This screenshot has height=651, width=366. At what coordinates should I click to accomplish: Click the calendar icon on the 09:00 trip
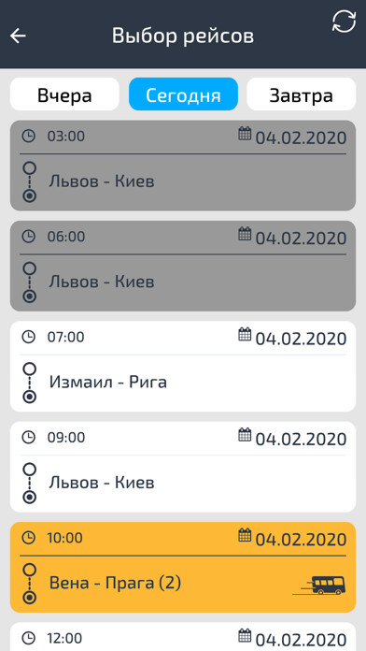(x=245, y=435)
